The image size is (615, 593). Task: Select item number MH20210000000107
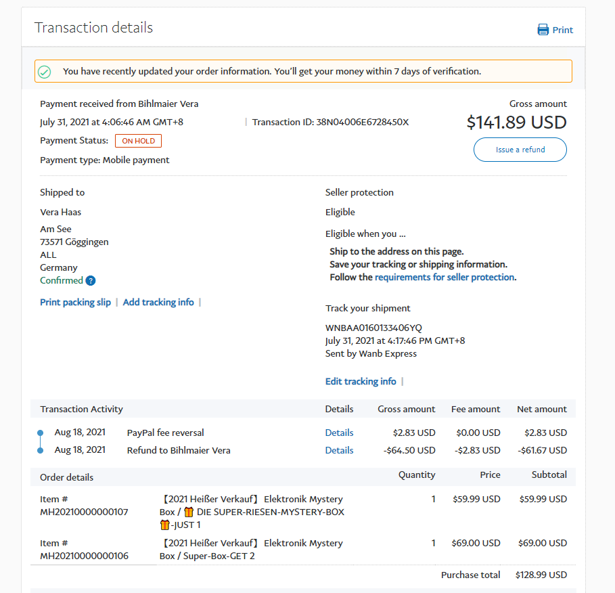pos(84,512)
